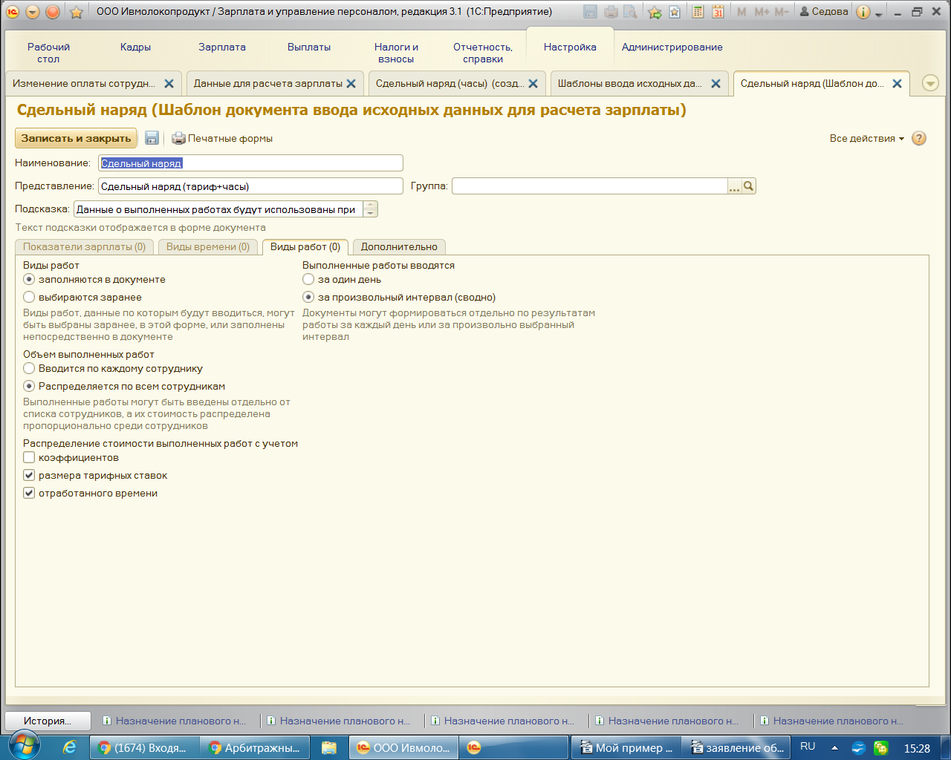The image size is (951, 760).
Task: Open the Выплаты section
Action: pos(309,47)
